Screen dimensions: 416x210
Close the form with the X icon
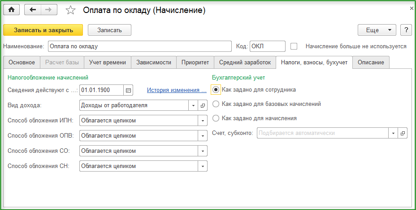412,8
